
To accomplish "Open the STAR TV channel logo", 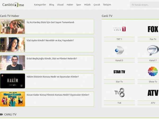I will click(x=119, y=72).
